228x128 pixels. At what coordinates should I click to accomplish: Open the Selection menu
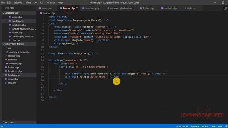tap(19, 2)
